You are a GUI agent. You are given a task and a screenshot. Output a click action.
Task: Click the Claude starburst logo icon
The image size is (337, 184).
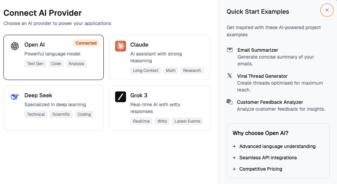(121, 46)
